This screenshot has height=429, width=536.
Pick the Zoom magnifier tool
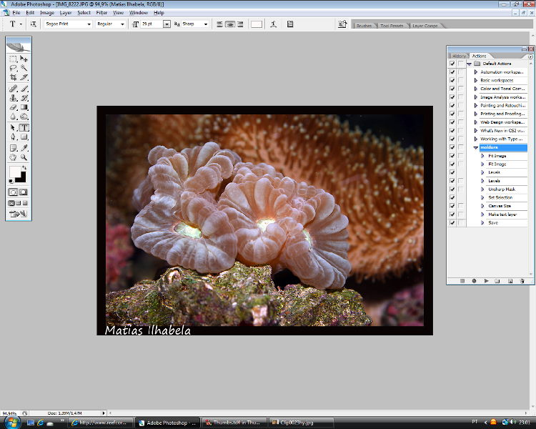24,157
